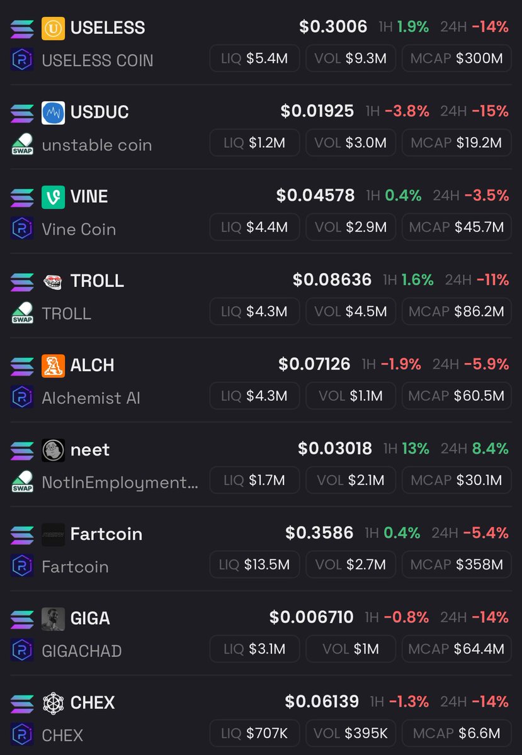This screenshot has width=522, height=755.
Task: Click the orange ALCH token icon
Action: (x=53, y=366)
